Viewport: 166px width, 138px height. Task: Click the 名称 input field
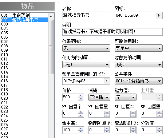point(86,15)
